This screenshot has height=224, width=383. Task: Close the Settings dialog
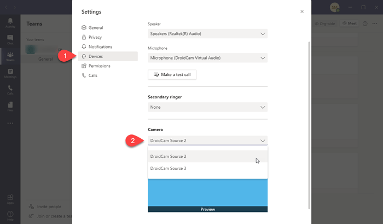pos(302,11)
